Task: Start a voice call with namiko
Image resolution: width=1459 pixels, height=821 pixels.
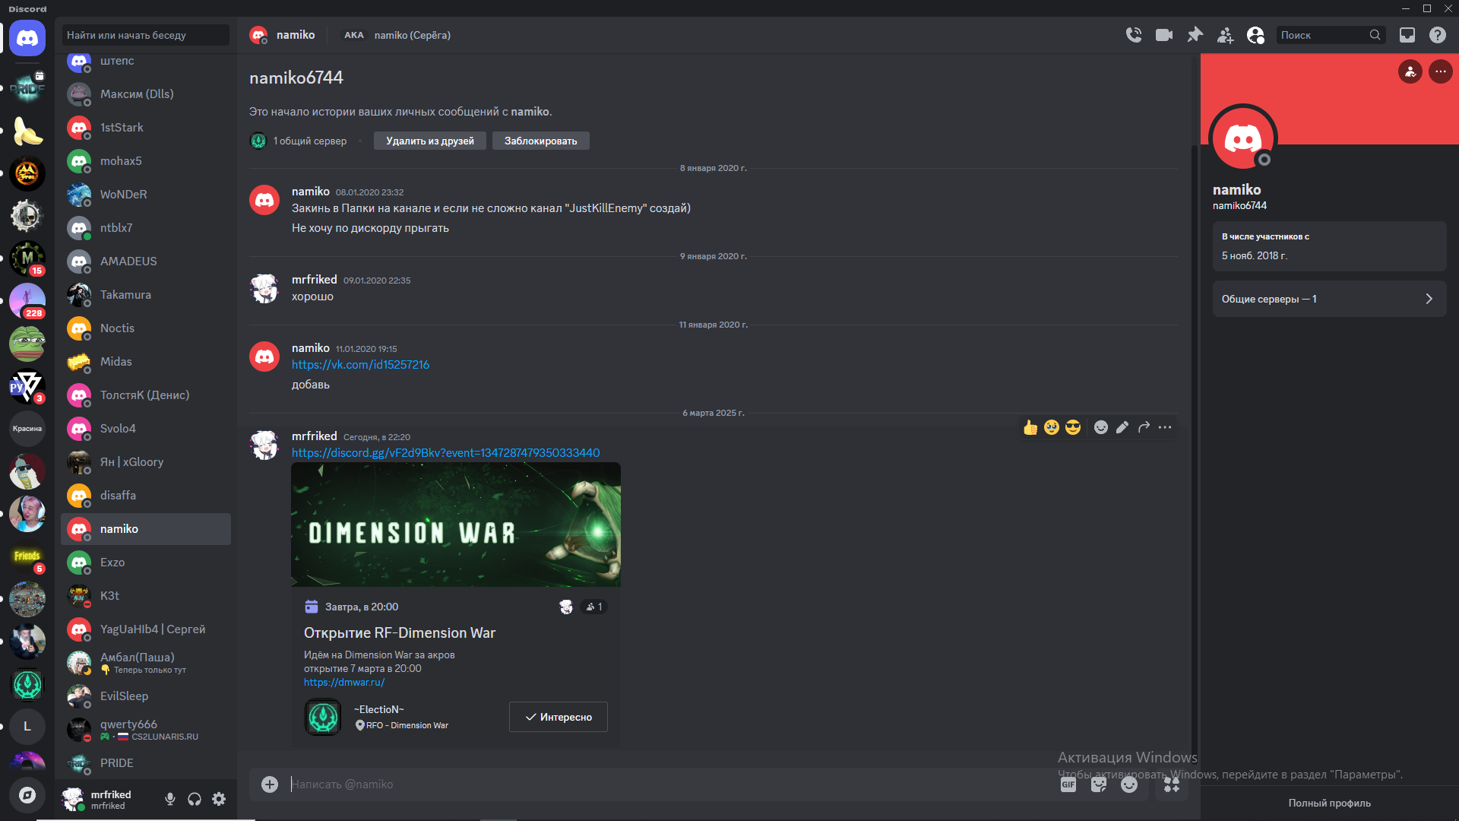Action: pos(1133,35)
